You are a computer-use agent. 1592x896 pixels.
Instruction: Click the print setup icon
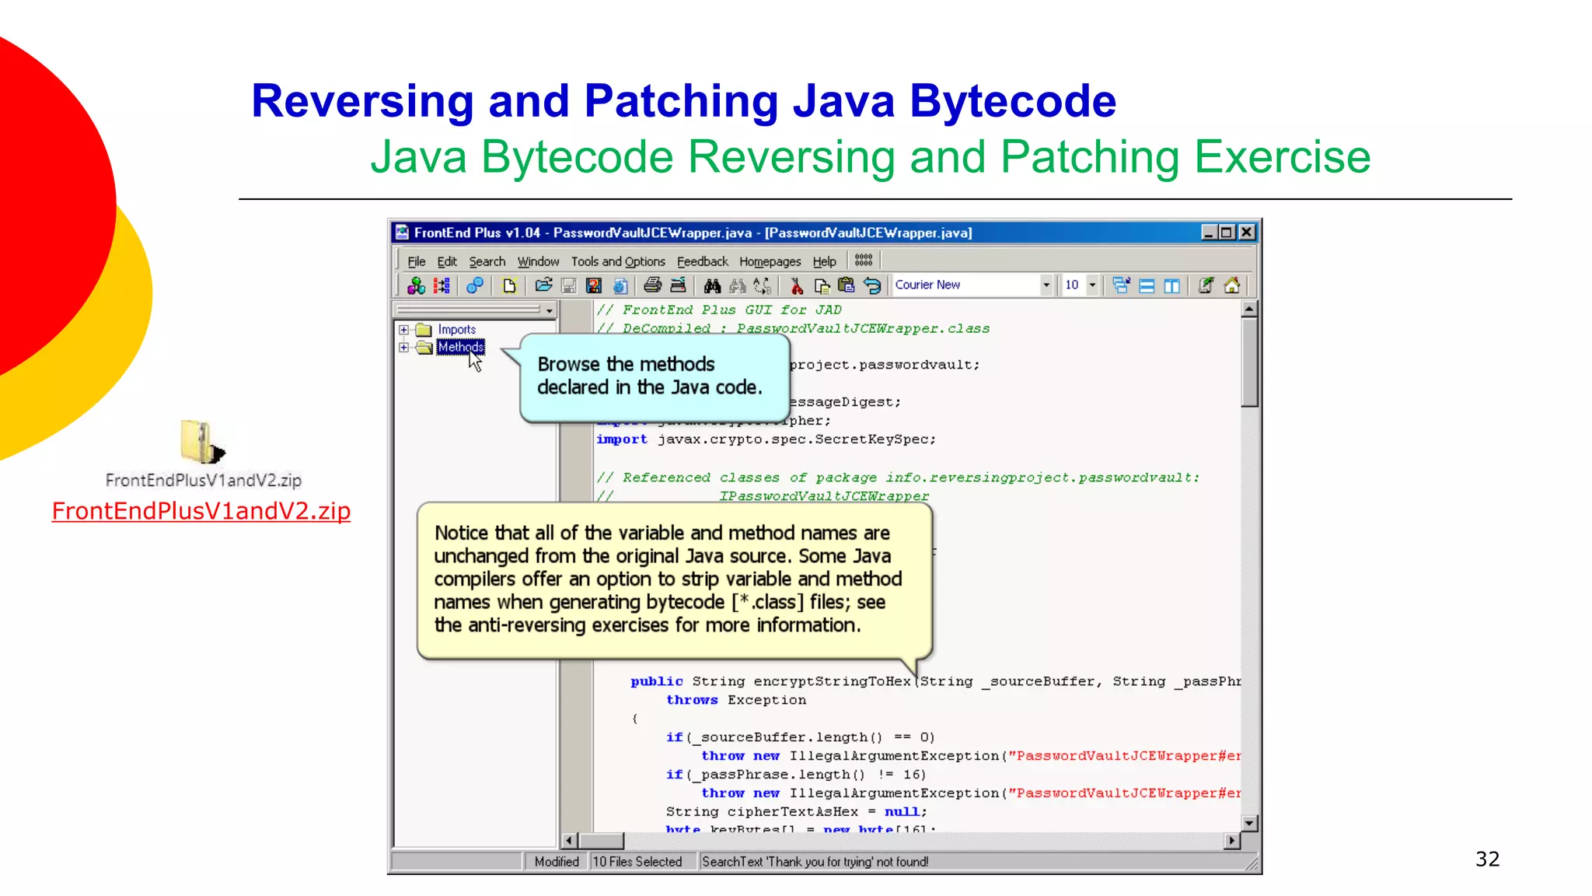pos(679,285)
